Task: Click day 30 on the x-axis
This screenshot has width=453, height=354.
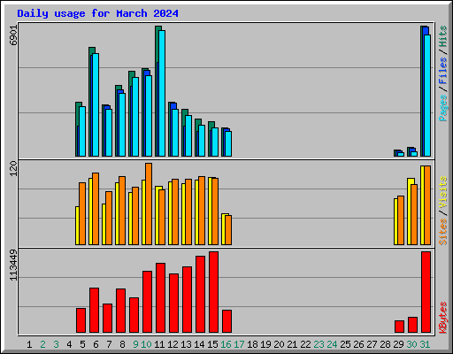Action: [x=411, y=344]
